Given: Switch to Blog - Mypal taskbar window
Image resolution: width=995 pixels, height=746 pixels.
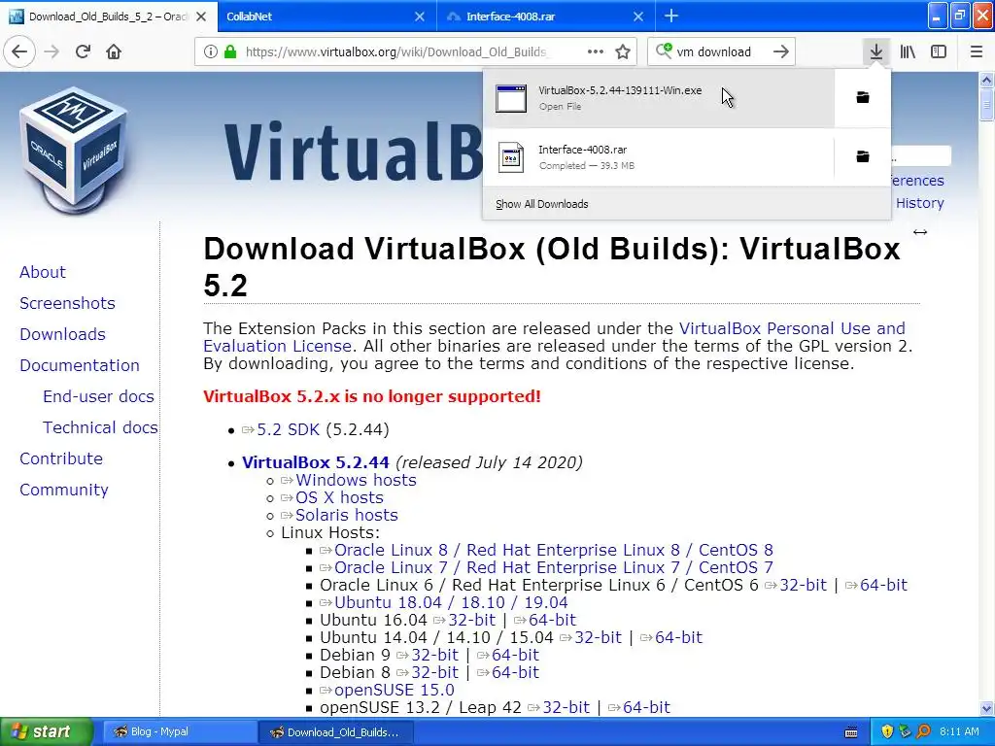Looking at the screenshot, I should [180, 732].
